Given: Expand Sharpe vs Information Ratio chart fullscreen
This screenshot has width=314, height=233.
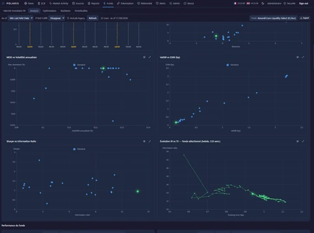Looking at the screenshot, I should 150,141.
